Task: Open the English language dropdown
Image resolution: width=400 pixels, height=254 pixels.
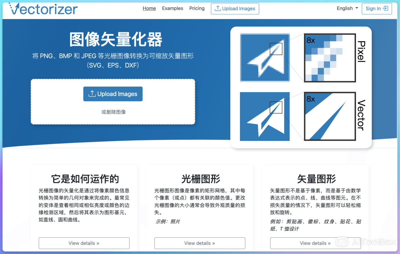Action: tap(347, 8)
